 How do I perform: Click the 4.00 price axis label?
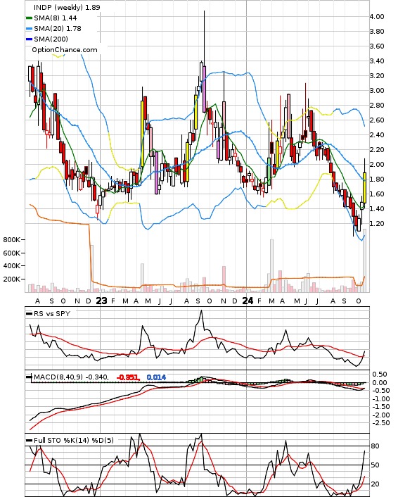377,16
